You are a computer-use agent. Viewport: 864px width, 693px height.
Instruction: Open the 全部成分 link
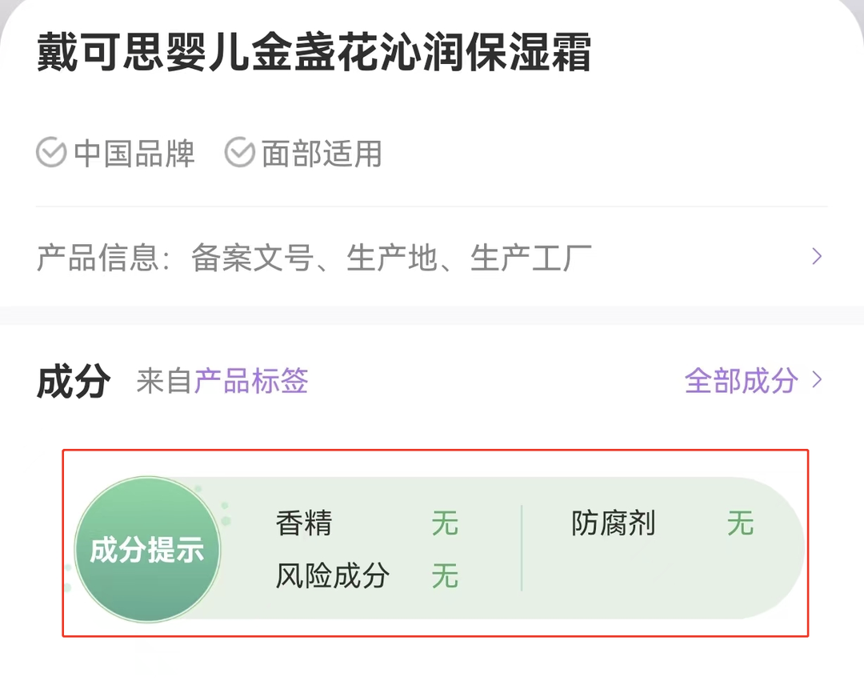[741, 380]
